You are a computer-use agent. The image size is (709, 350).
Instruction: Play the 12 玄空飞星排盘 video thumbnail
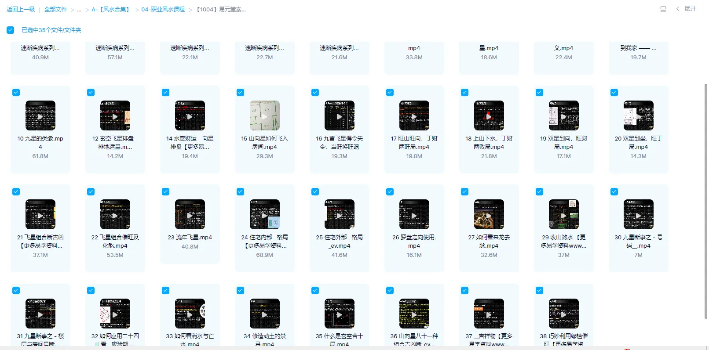click(x=115, y=116)
